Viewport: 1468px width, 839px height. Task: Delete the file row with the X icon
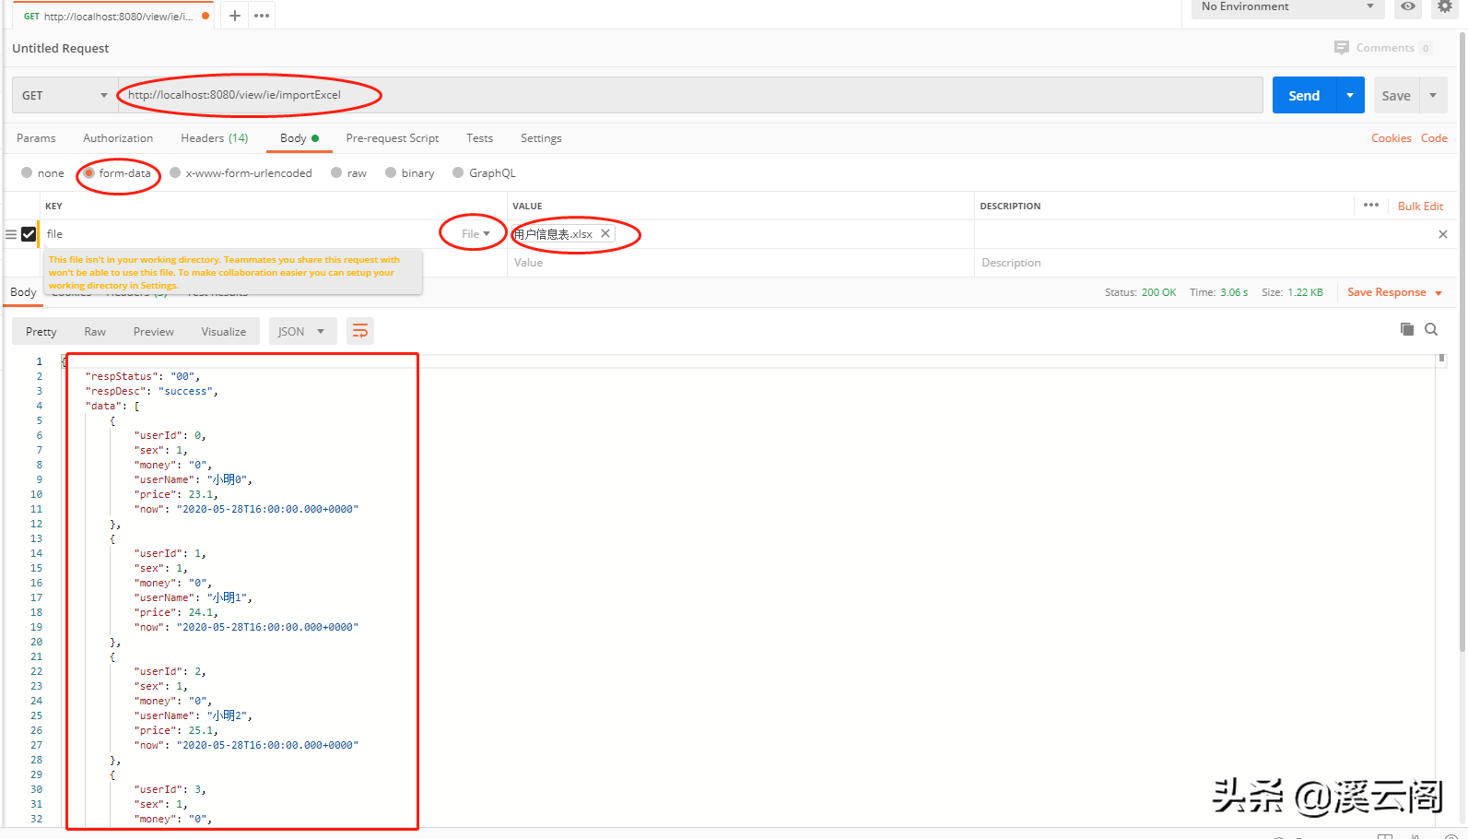coord(1442,234)
